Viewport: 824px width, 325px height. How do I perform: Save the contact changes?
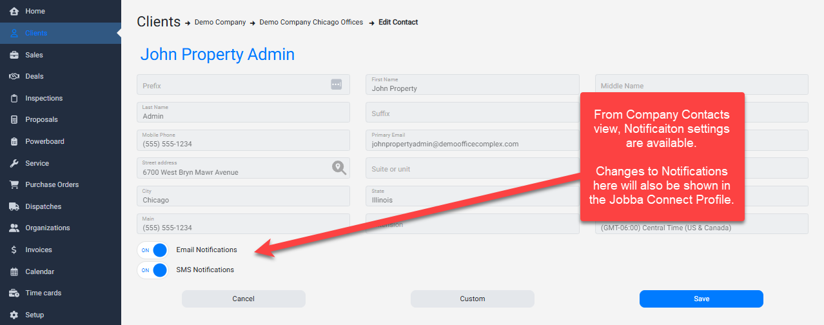pos(701,299)
